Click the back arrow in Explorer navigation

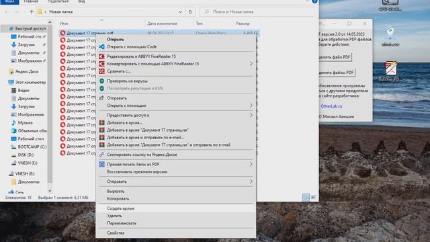(7, 12)
